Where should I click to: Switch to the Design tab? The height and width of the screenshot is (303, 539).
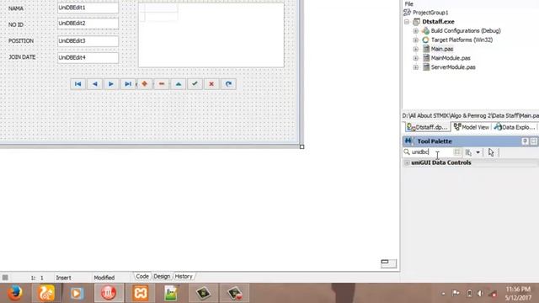pyautogui.click(x=162, y=276)
